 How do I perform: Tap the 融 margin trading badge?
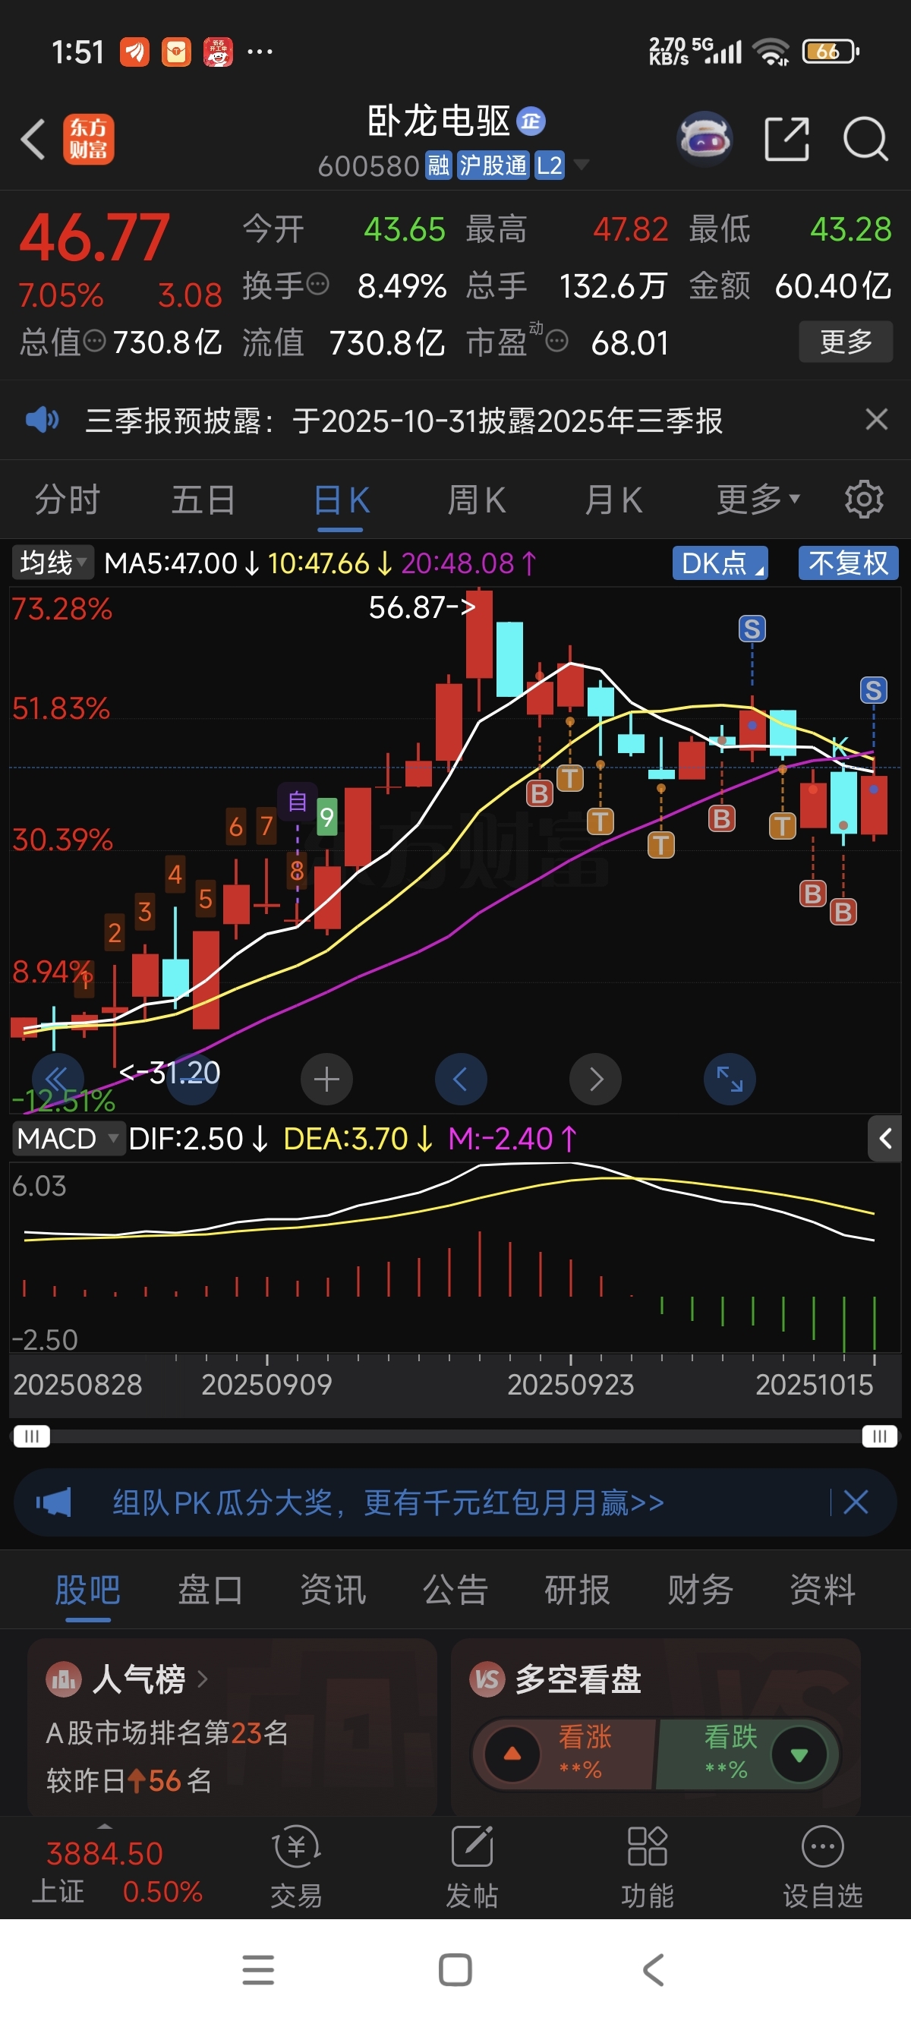tap(439, 166)
